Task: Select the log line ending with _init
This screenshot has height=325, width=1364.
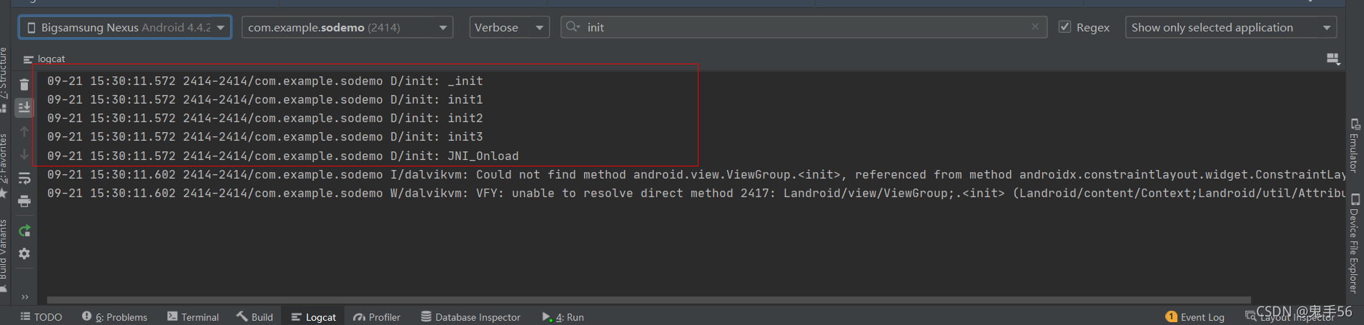Action: tap(265, 81)
